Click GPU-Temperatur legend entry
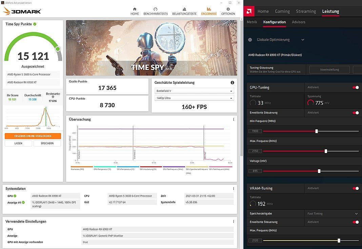 click(x=128, y=168)
